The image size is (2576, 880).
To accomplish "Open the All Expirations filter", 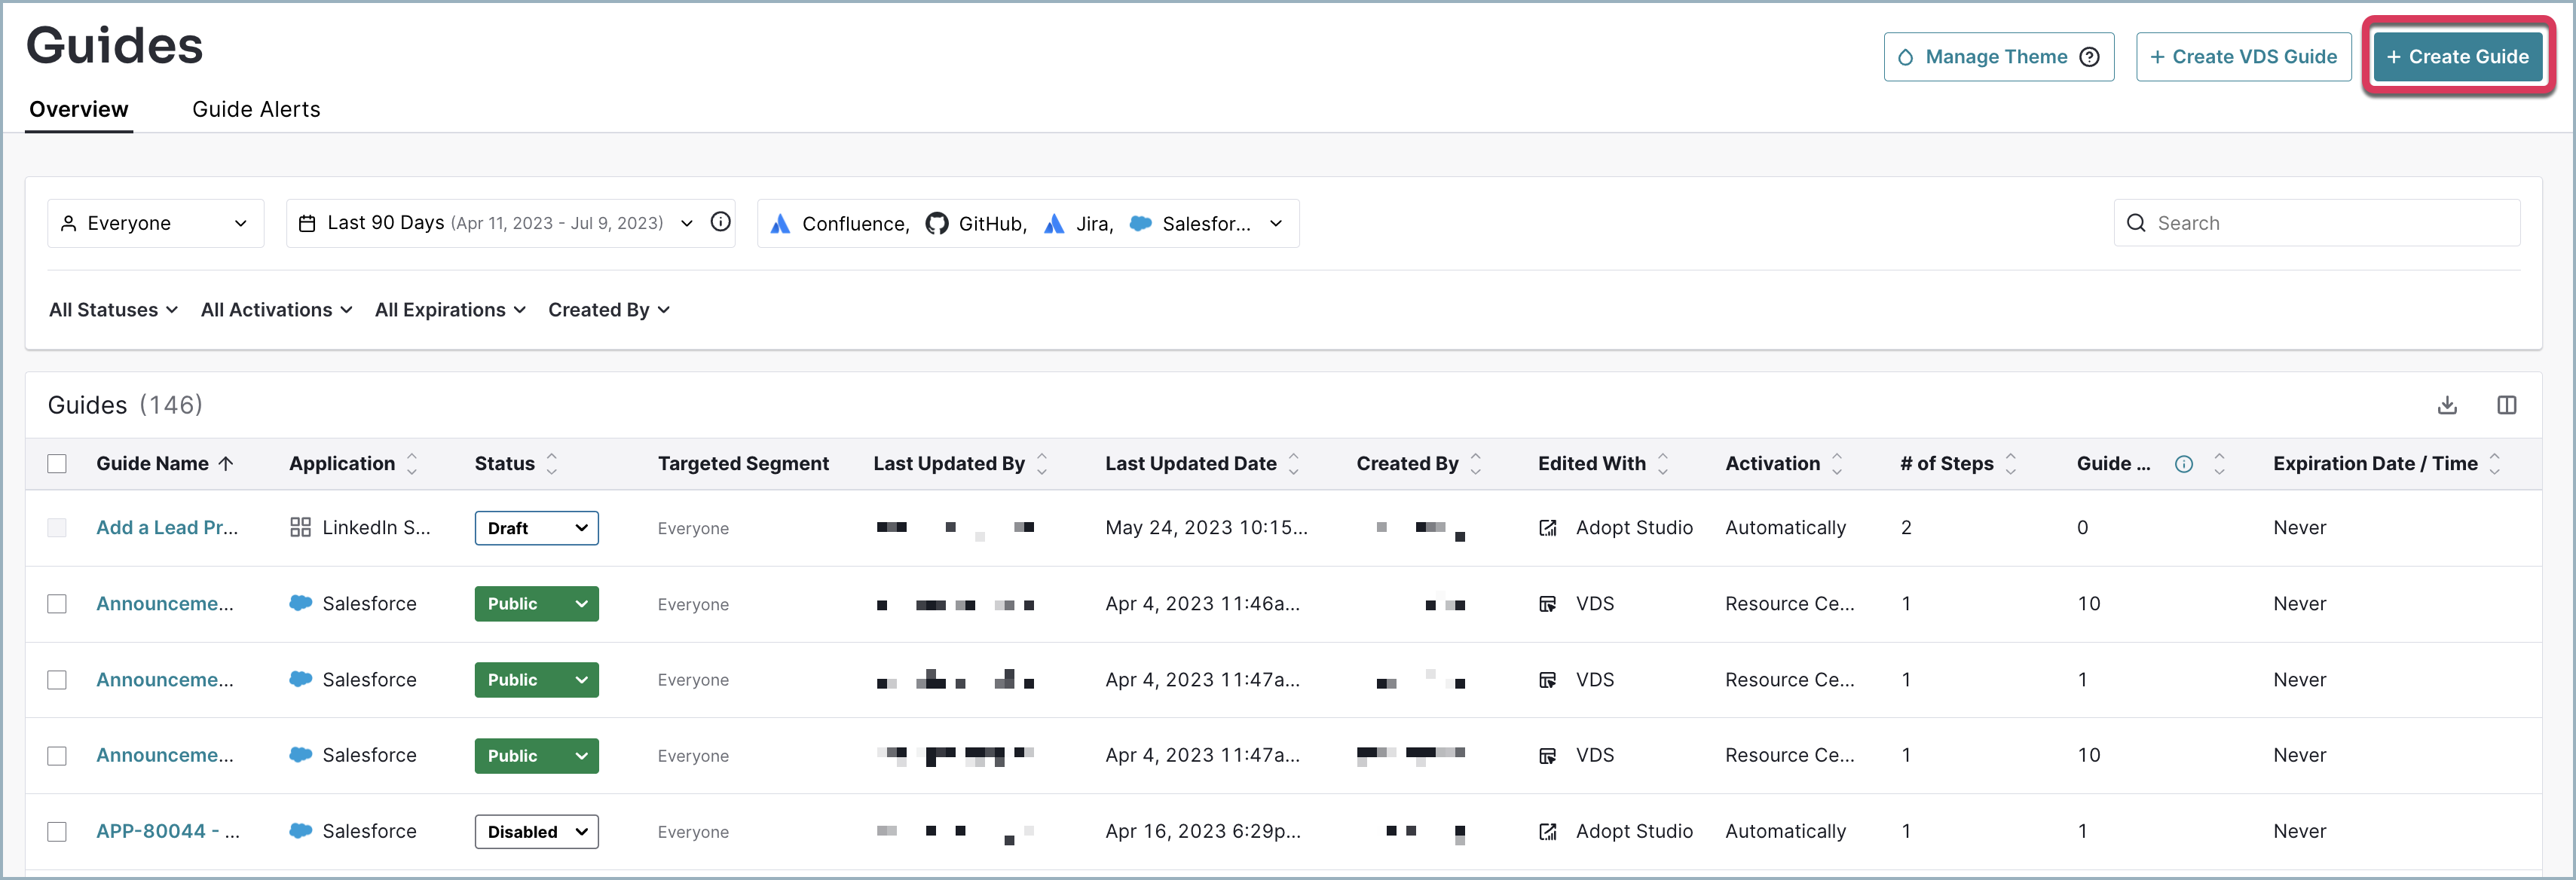I will pyautogui.click(x=450, y=310).
